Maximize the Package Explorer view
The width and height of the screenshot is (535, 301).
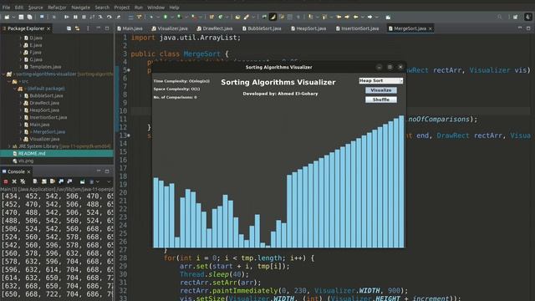pyautogui.click(x=107, y=28)
